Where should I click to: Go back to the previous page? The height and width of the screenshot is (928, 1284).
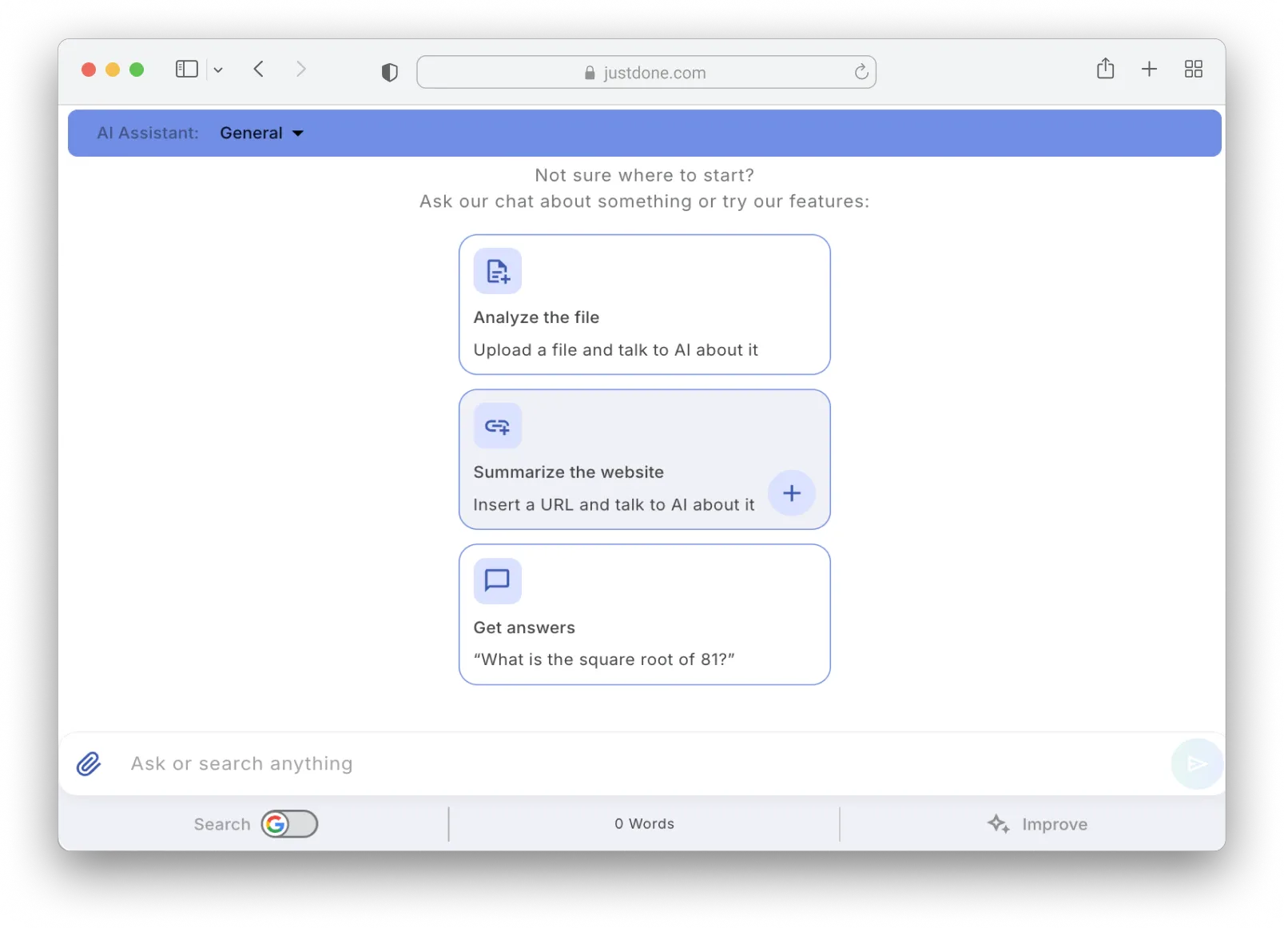pyautogui.click(x=259, y=70)
